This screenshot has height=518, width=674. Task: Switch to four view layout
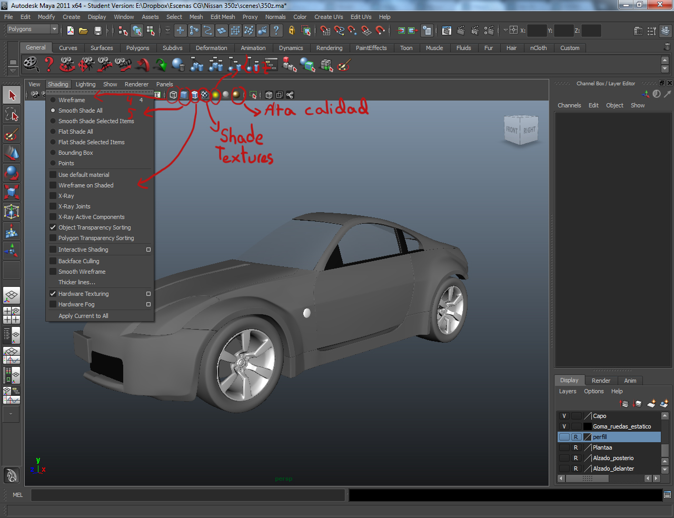coord(12,315)
